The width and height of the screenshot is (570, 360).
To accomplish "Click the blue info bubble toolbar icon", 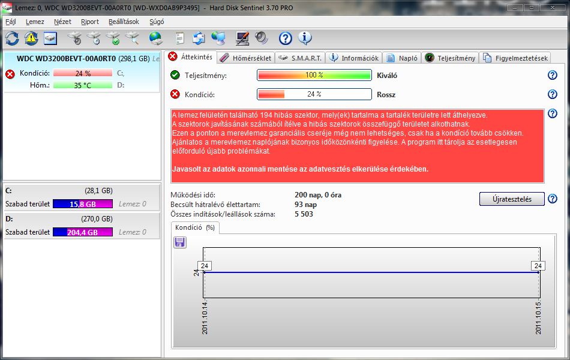I will point(305,38).
